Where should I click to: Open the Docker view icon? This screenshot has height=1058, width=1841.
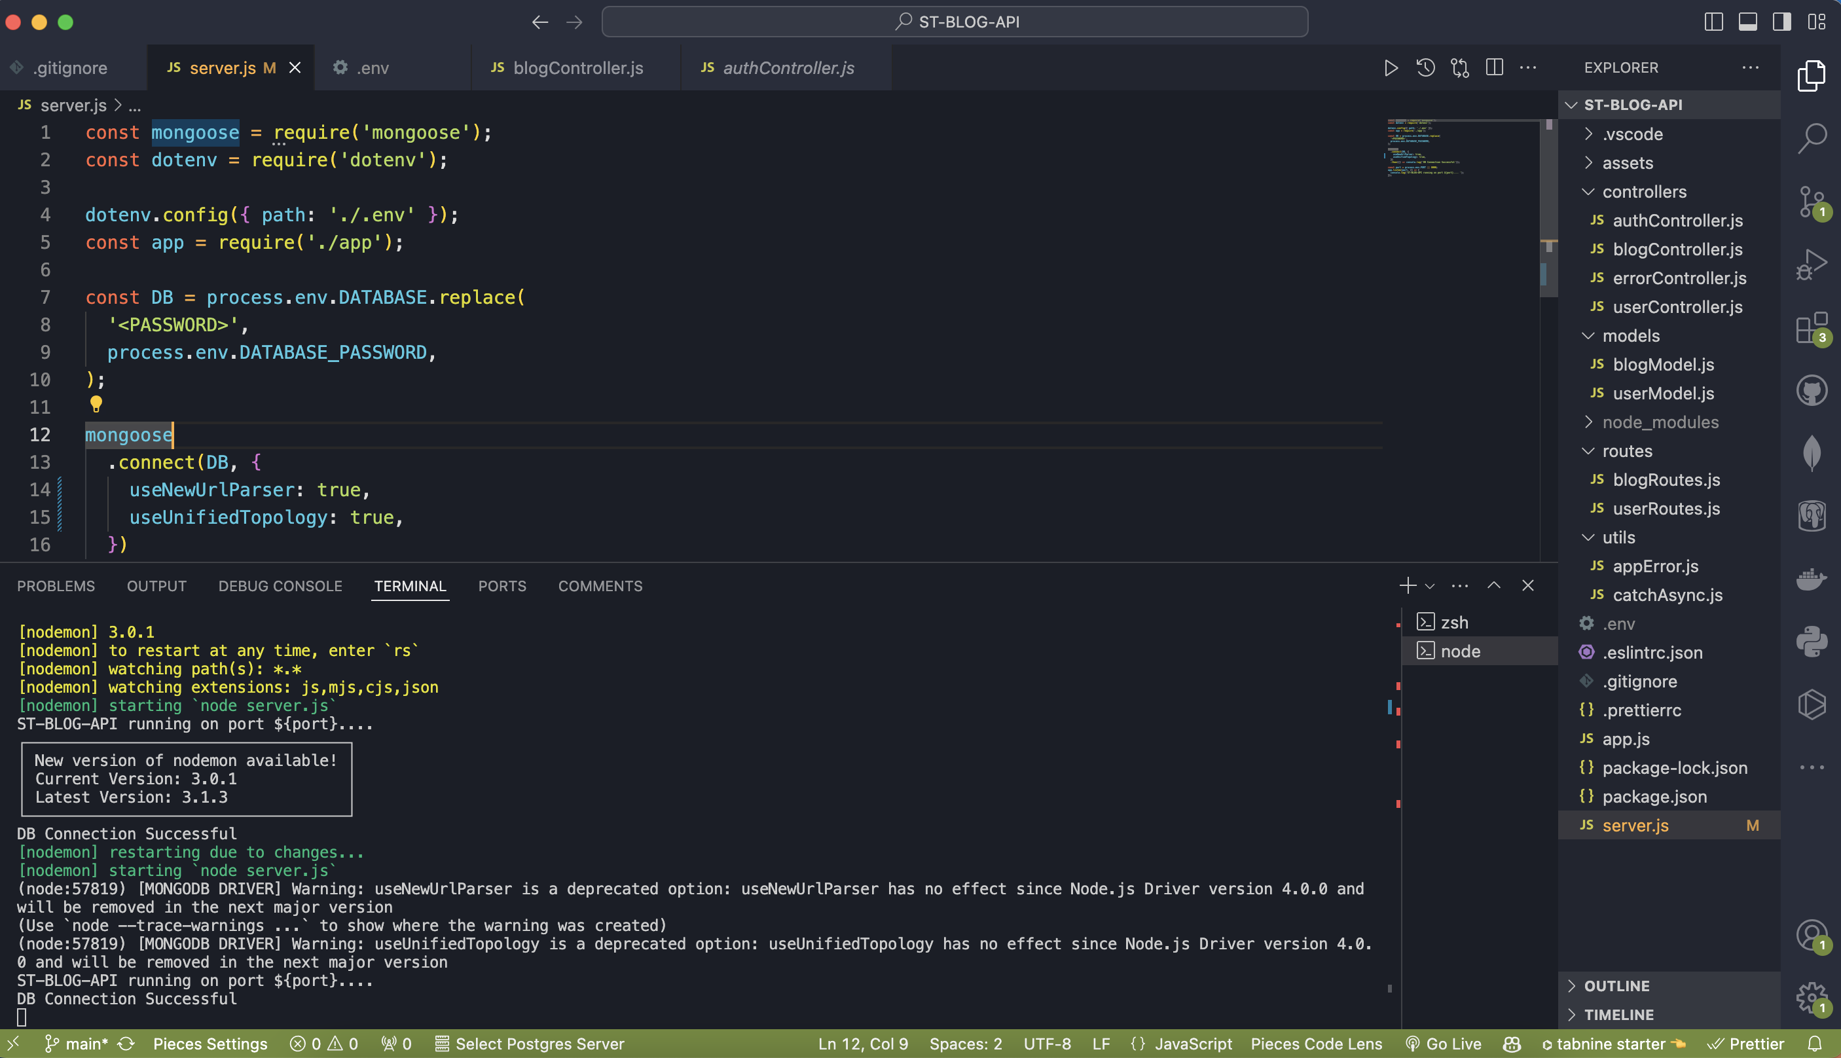pos(1812,579)
